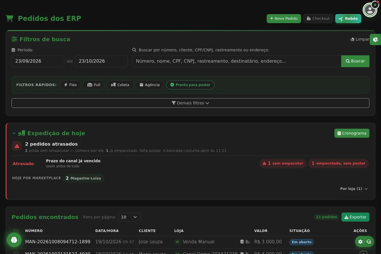Toggle the Pronto para postar filter
The image size is (381, 254).
(190, 85)
